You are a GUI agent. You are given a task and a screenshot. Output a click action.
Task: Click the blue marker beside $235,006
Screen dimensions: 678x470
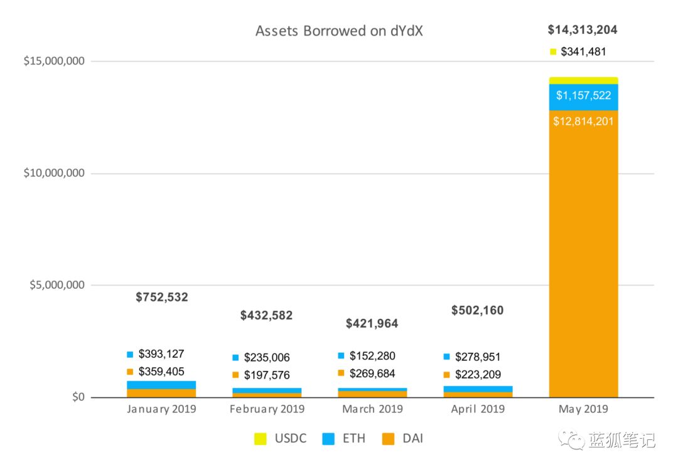(x=235, y=357)
